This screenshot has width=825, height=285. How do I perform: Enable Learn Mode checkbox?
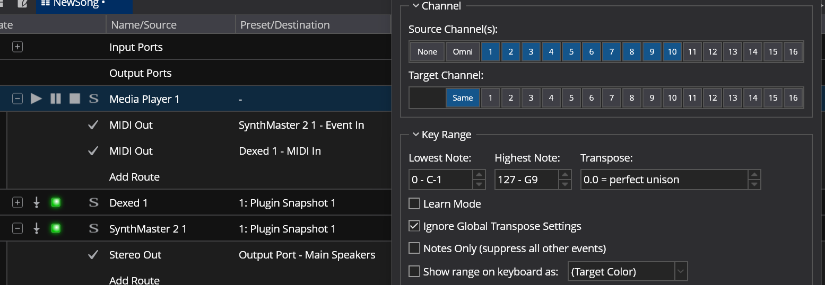[414, 204]
